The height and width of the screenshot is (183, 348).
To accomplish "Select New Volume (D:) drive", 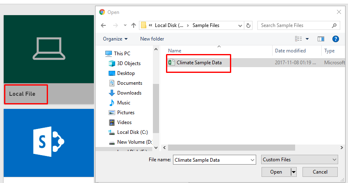I will (x=134, y=142).
